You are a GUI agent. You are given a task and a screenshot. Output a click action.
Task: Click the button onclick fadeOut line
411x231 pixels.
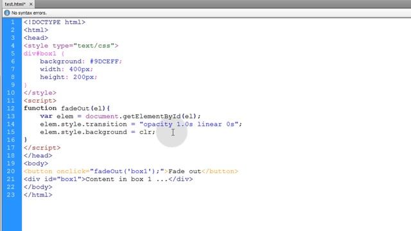(131, 171)
